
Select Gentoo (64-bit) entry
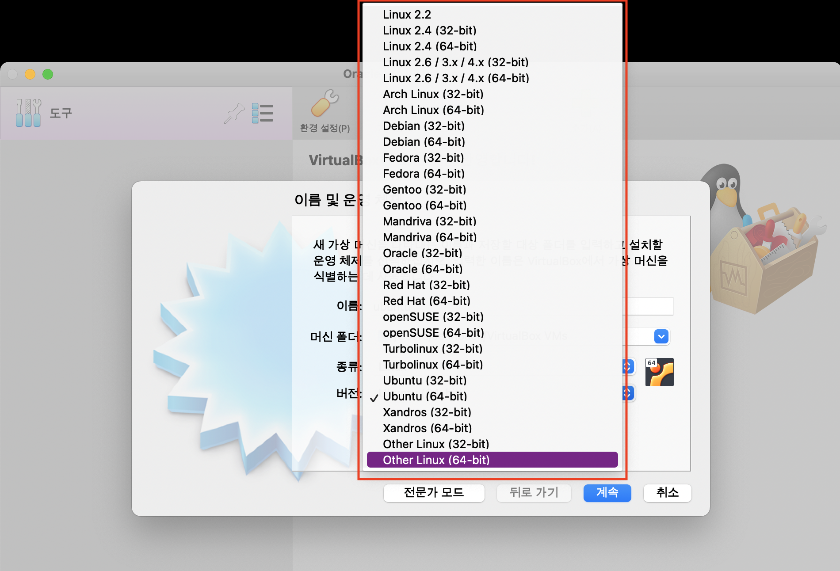[492, 206]
